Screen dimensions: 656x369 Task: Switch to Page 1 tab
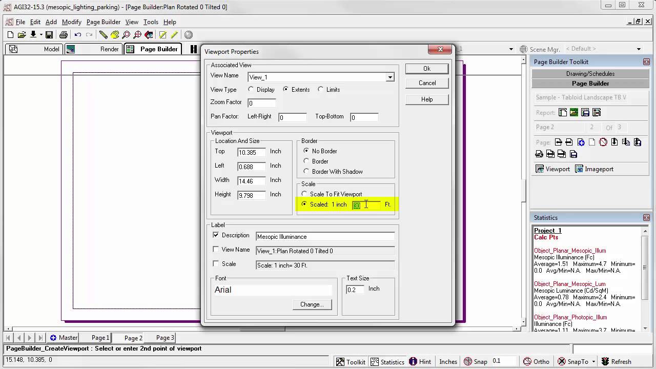(100, 338)
